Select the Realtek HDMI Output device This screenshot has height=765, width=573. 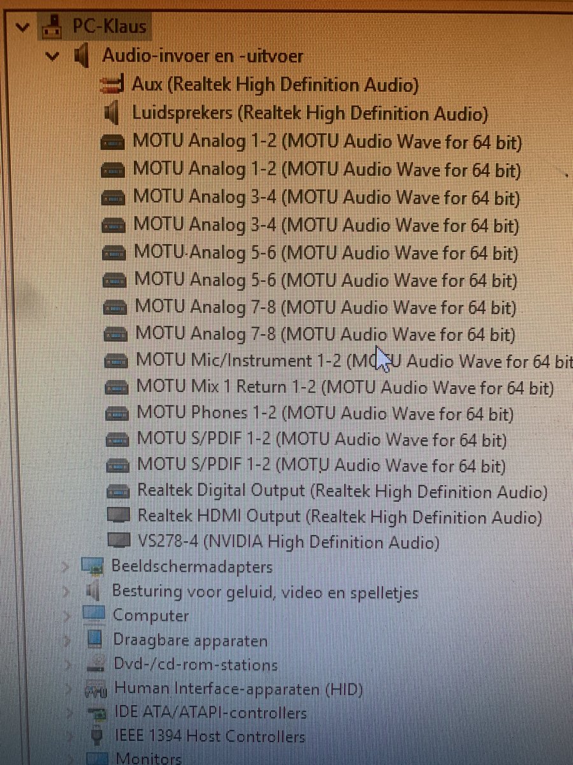pyautogui.click(x=340, y=516)
